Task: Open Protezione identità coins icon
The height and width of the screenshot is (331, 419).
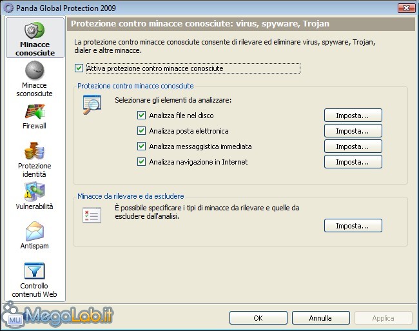Action: pos(34,150)
